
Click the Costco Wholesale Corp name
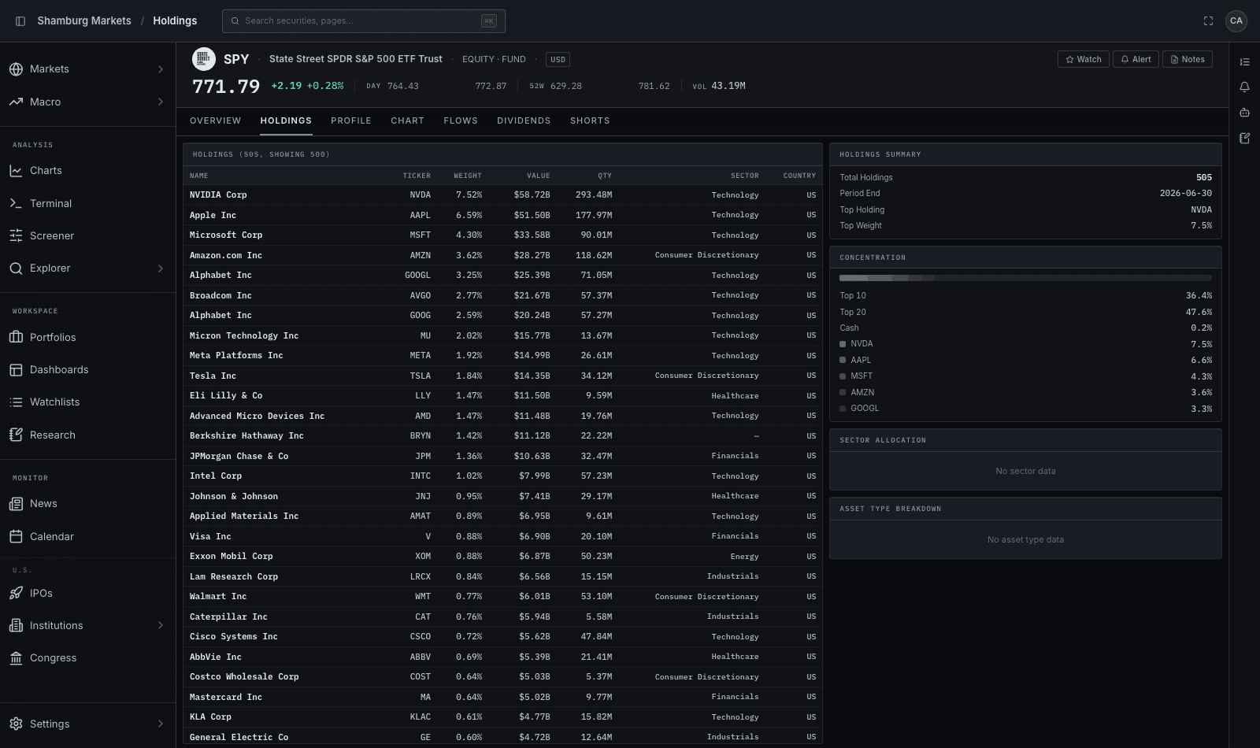tap(244, 676)
